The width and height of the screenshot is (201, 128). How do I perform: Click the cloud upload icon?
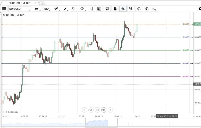(x=139, y=9)
